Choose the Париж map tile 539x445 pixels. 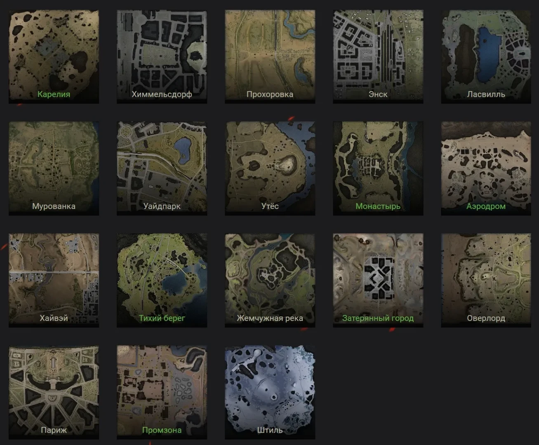54,392
